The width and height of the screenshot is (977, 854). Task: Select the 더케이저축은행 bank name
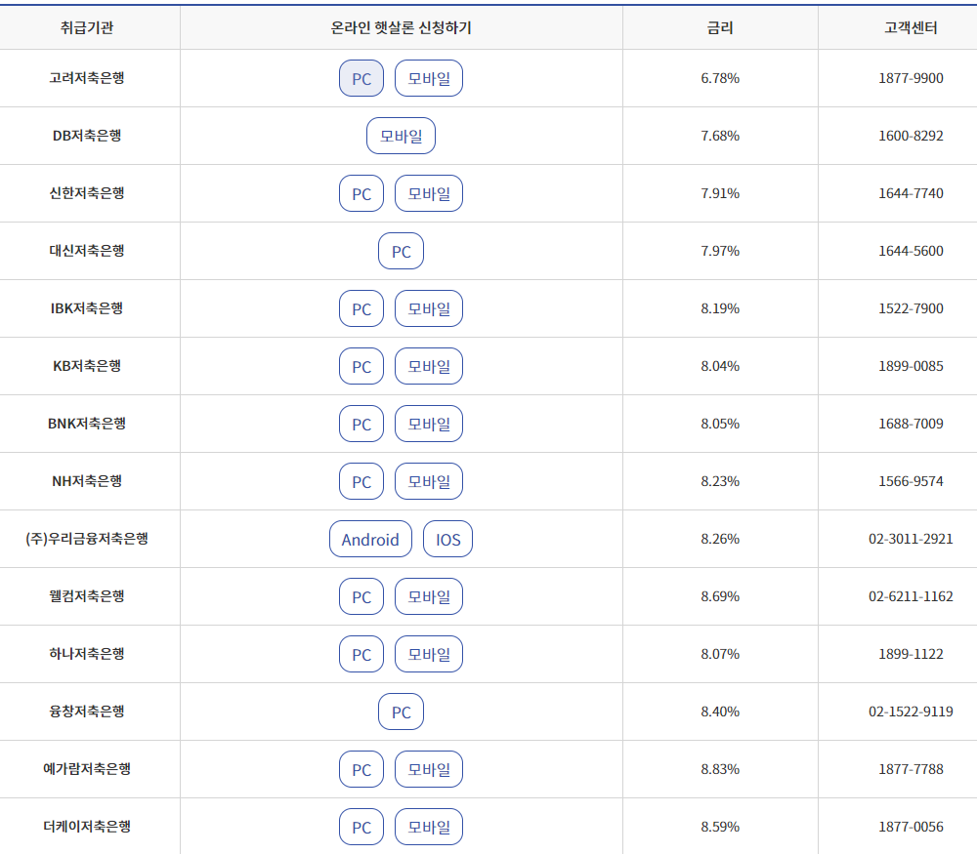(x=87, y=827)
